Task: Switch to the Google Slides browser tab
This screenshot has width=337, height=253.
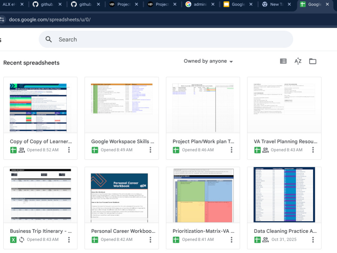Action: coord(238,4)
